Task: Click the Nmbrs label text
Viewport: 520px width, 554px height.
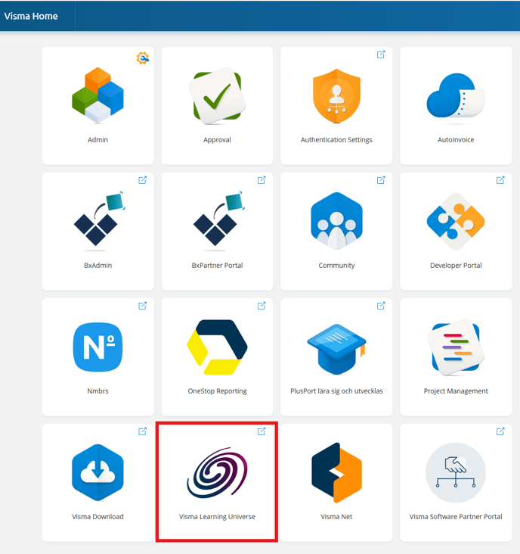Action: [97, 391]
